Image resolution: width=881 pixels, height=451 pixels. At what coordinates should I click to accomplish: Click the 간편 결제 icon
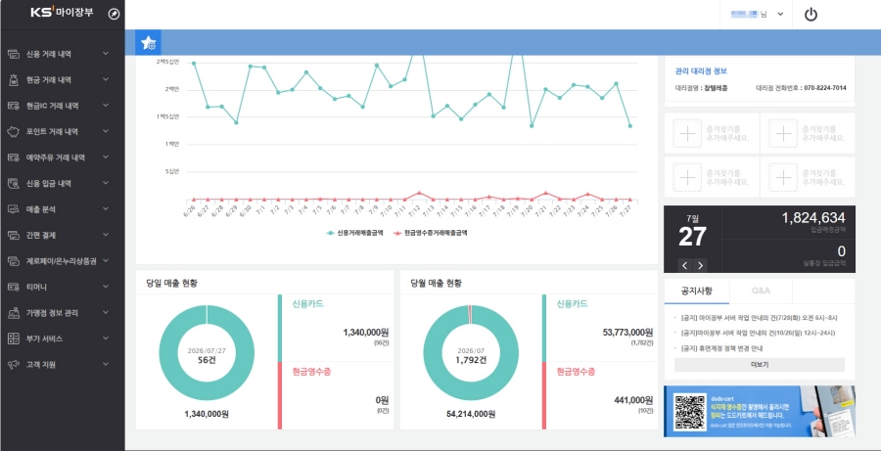coord(14,236)
